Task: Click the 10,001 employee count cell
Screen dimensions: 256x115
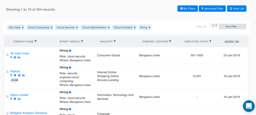Action: point(197,76)
